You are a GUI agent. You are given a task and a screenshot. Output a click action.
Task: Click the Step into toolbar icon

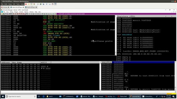17,14
